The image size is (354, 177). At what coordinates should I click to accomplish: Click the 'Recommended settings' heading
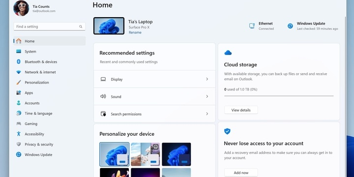pyautogui.click(x=127, y=53)
